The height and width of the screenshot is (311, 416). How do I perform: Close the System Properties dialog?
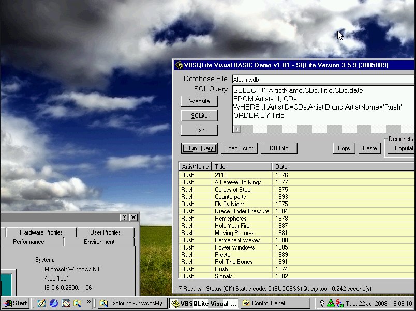133,217
